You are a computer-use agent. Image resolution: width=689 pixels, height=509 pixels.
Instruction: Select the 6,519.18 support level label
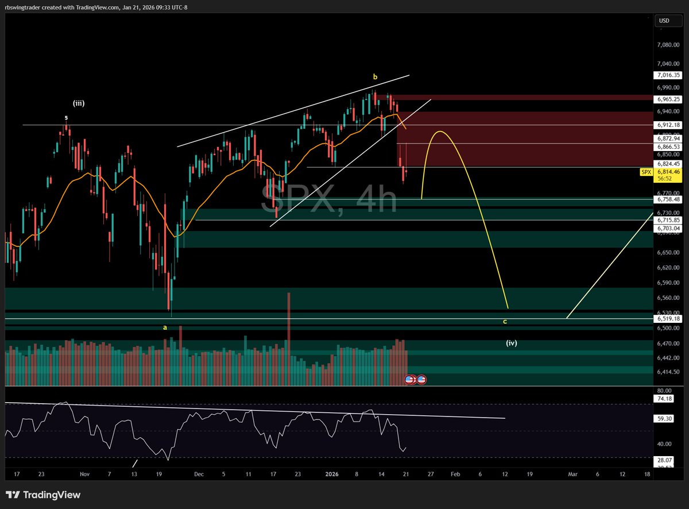click(668, 318)
